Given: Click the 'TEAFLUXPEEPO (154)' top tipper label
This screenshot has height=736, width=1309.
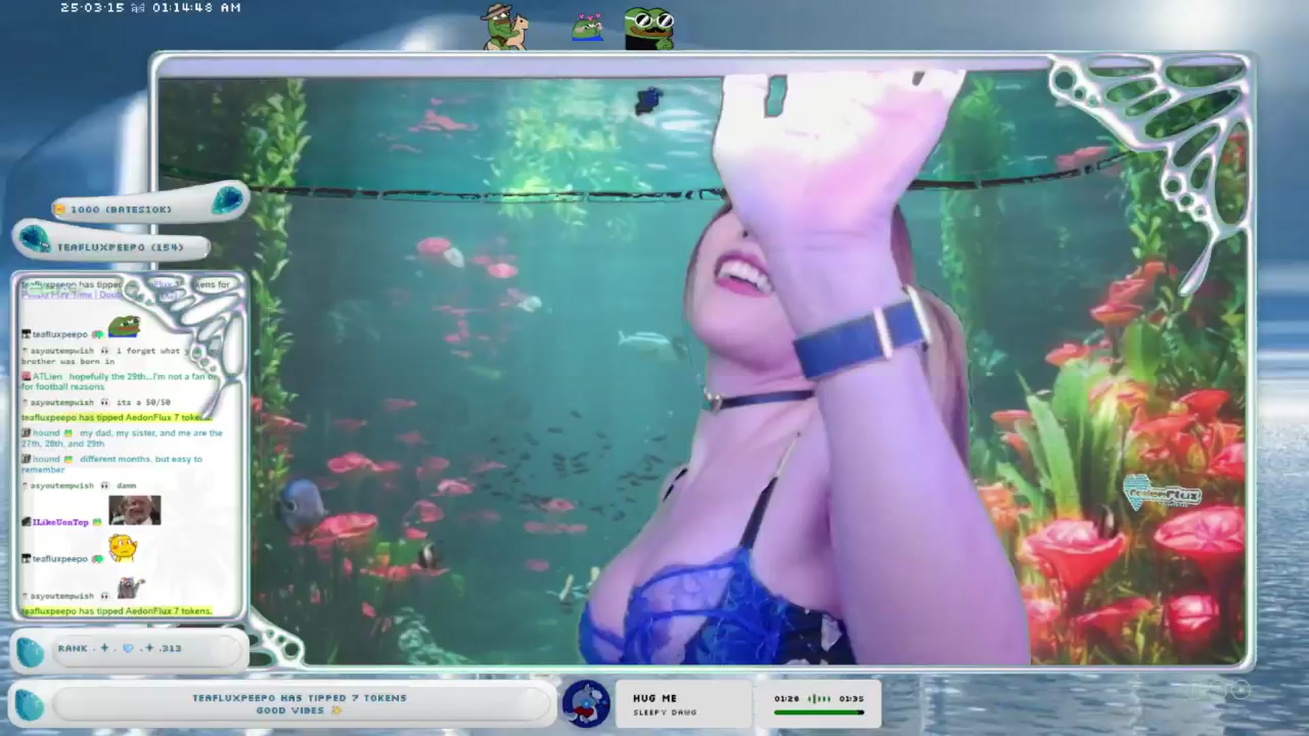Looking at the screenshot, I should pyautogui.click(x=120, y=247).
